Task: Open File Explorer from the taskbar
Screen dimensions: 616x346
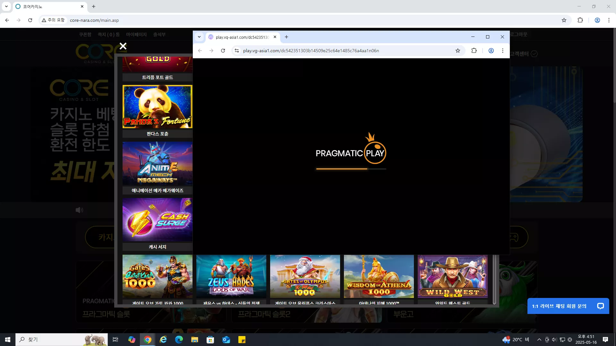Action: [x=195, y=340]
